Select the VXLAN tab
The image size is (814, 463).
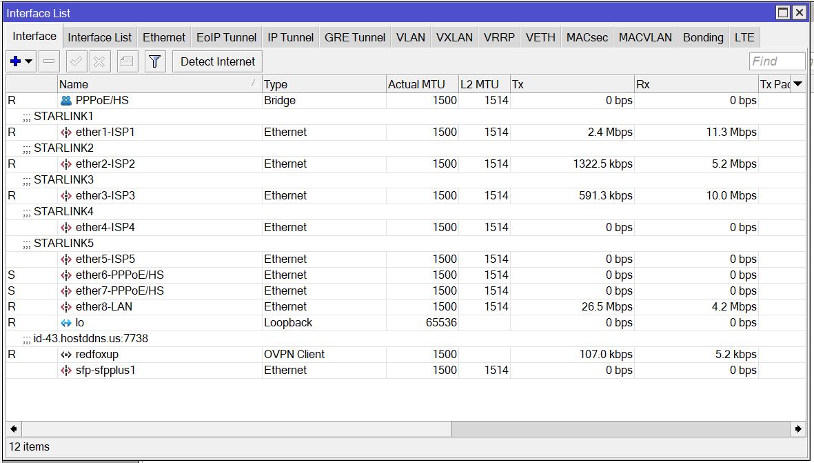(454, 37)
